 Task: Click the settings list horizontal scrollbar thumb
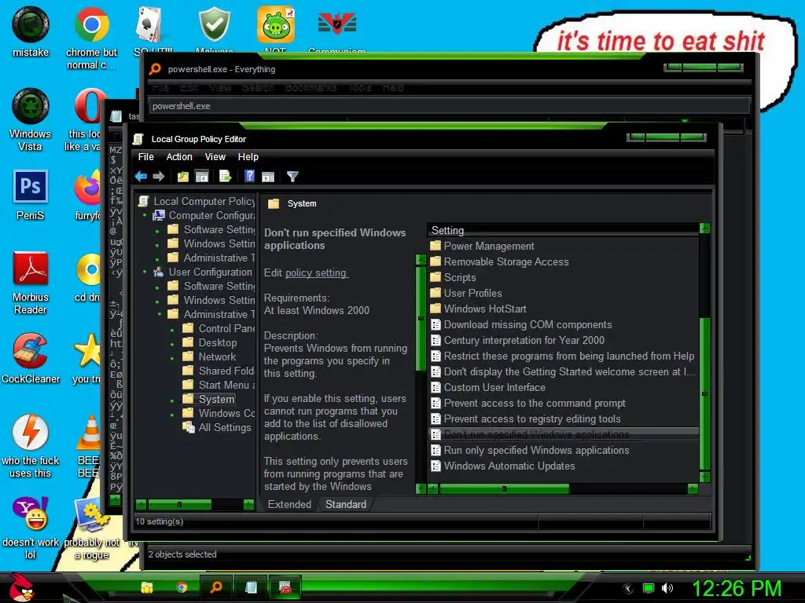point(504,488)
